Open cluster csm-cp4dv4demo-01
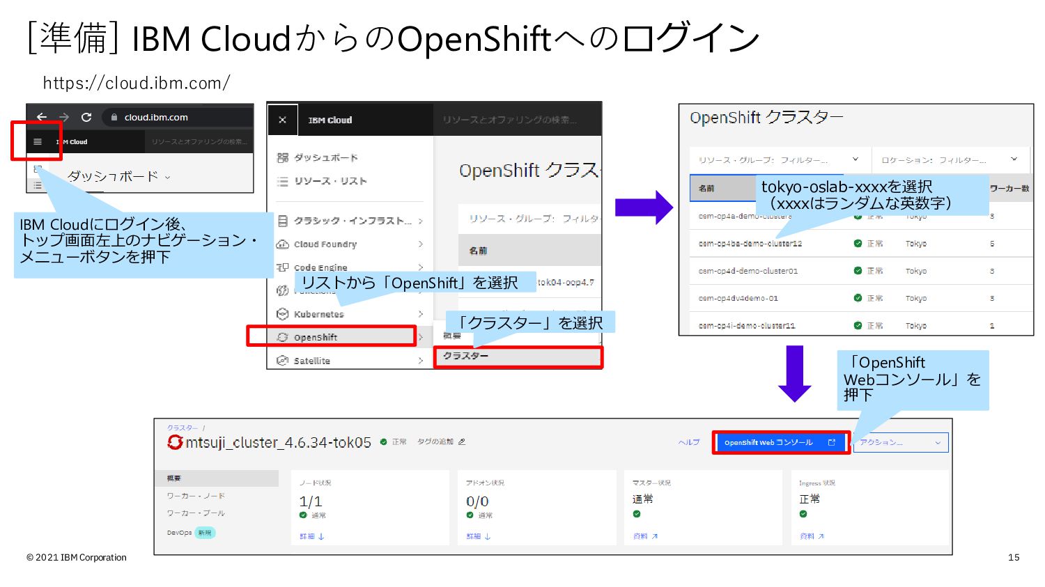This screenshot has height=587, width=1045. [x=738, y=298]
